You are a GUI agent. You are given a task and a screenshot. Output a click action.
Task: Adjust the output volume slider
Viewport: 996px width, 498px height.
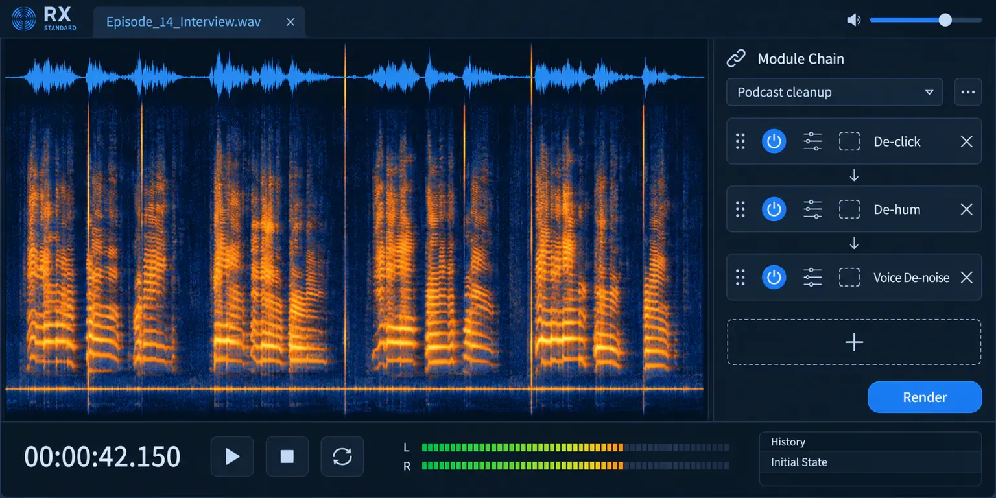click(x=925, y=20)
